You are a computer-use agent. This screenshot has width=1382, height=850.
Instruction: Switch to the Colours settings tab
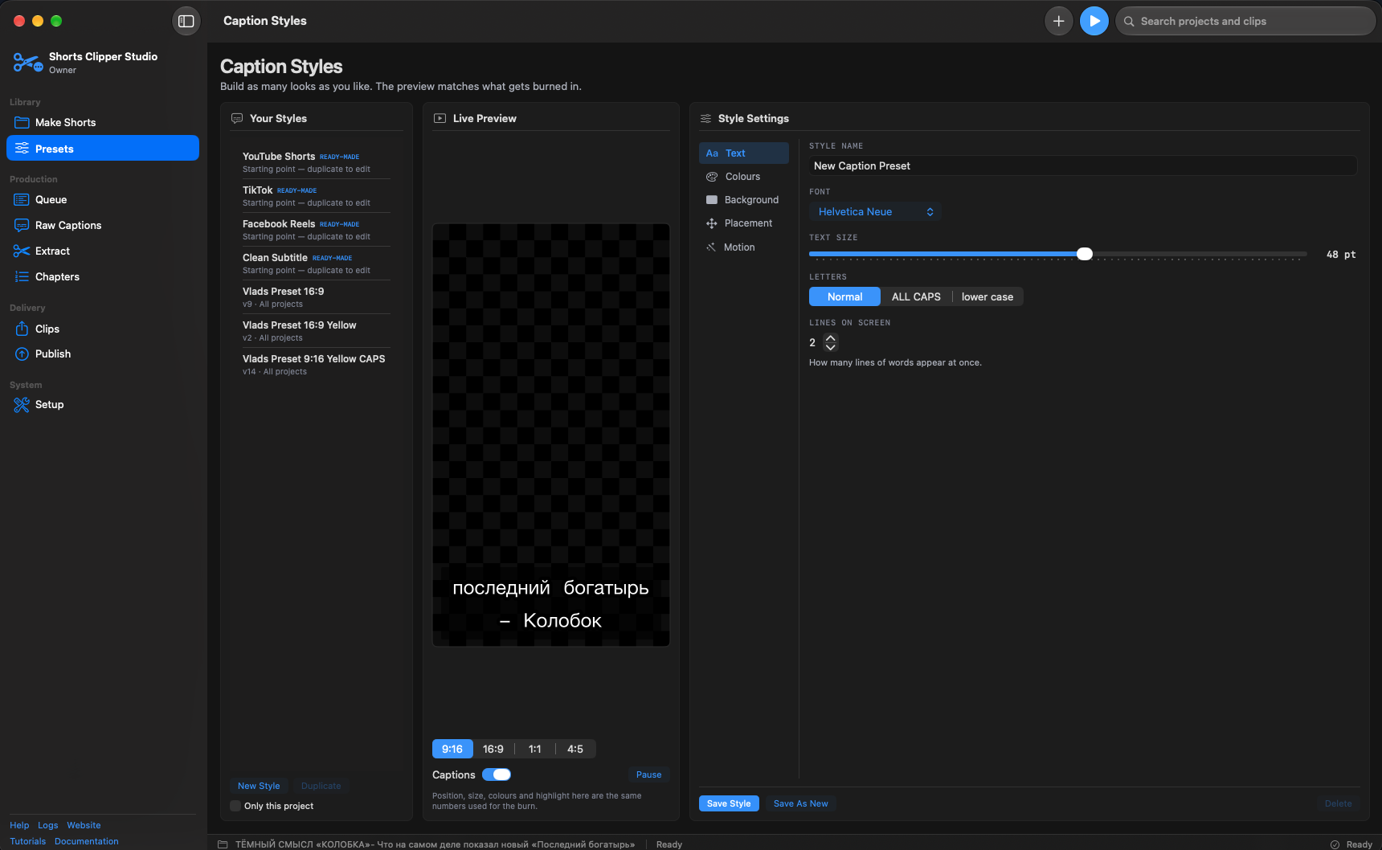pyautogui.click(x=744, y=177)
